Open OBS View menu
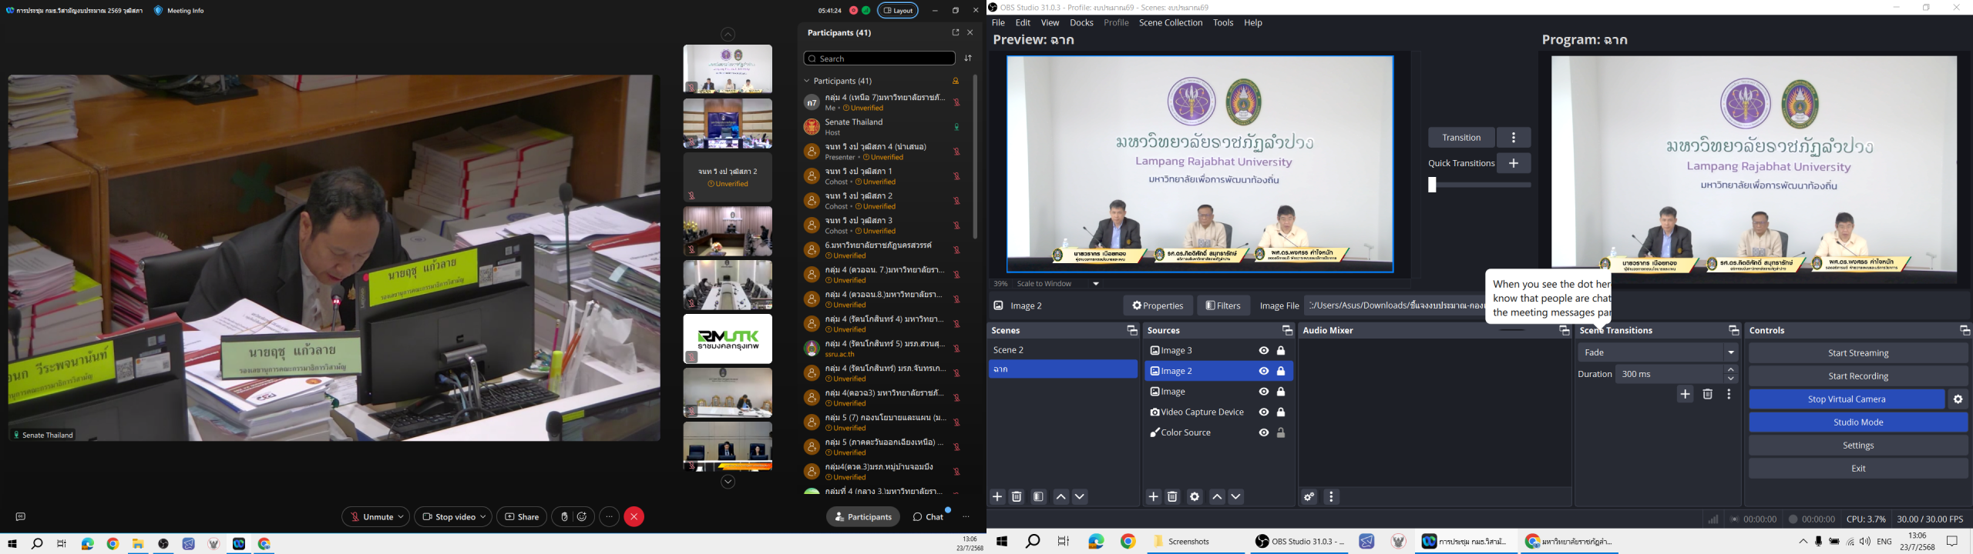 tap(1050, 23)
